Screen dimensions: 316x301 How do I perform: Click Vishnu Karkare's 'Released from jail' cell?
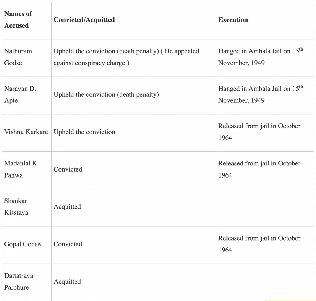click(x=259, y=132)
